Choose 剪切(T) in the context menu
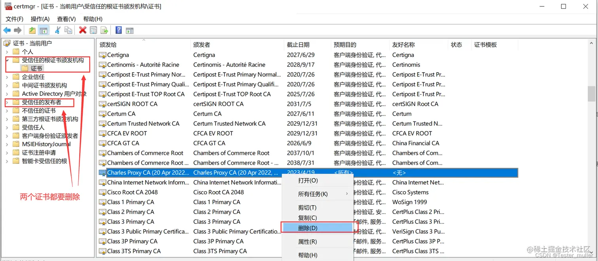 317,208
